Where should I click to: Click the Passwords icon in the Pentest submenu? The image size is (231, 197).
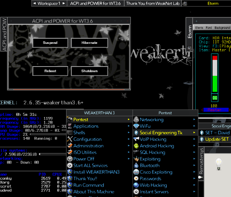click(x=136, y=179)
